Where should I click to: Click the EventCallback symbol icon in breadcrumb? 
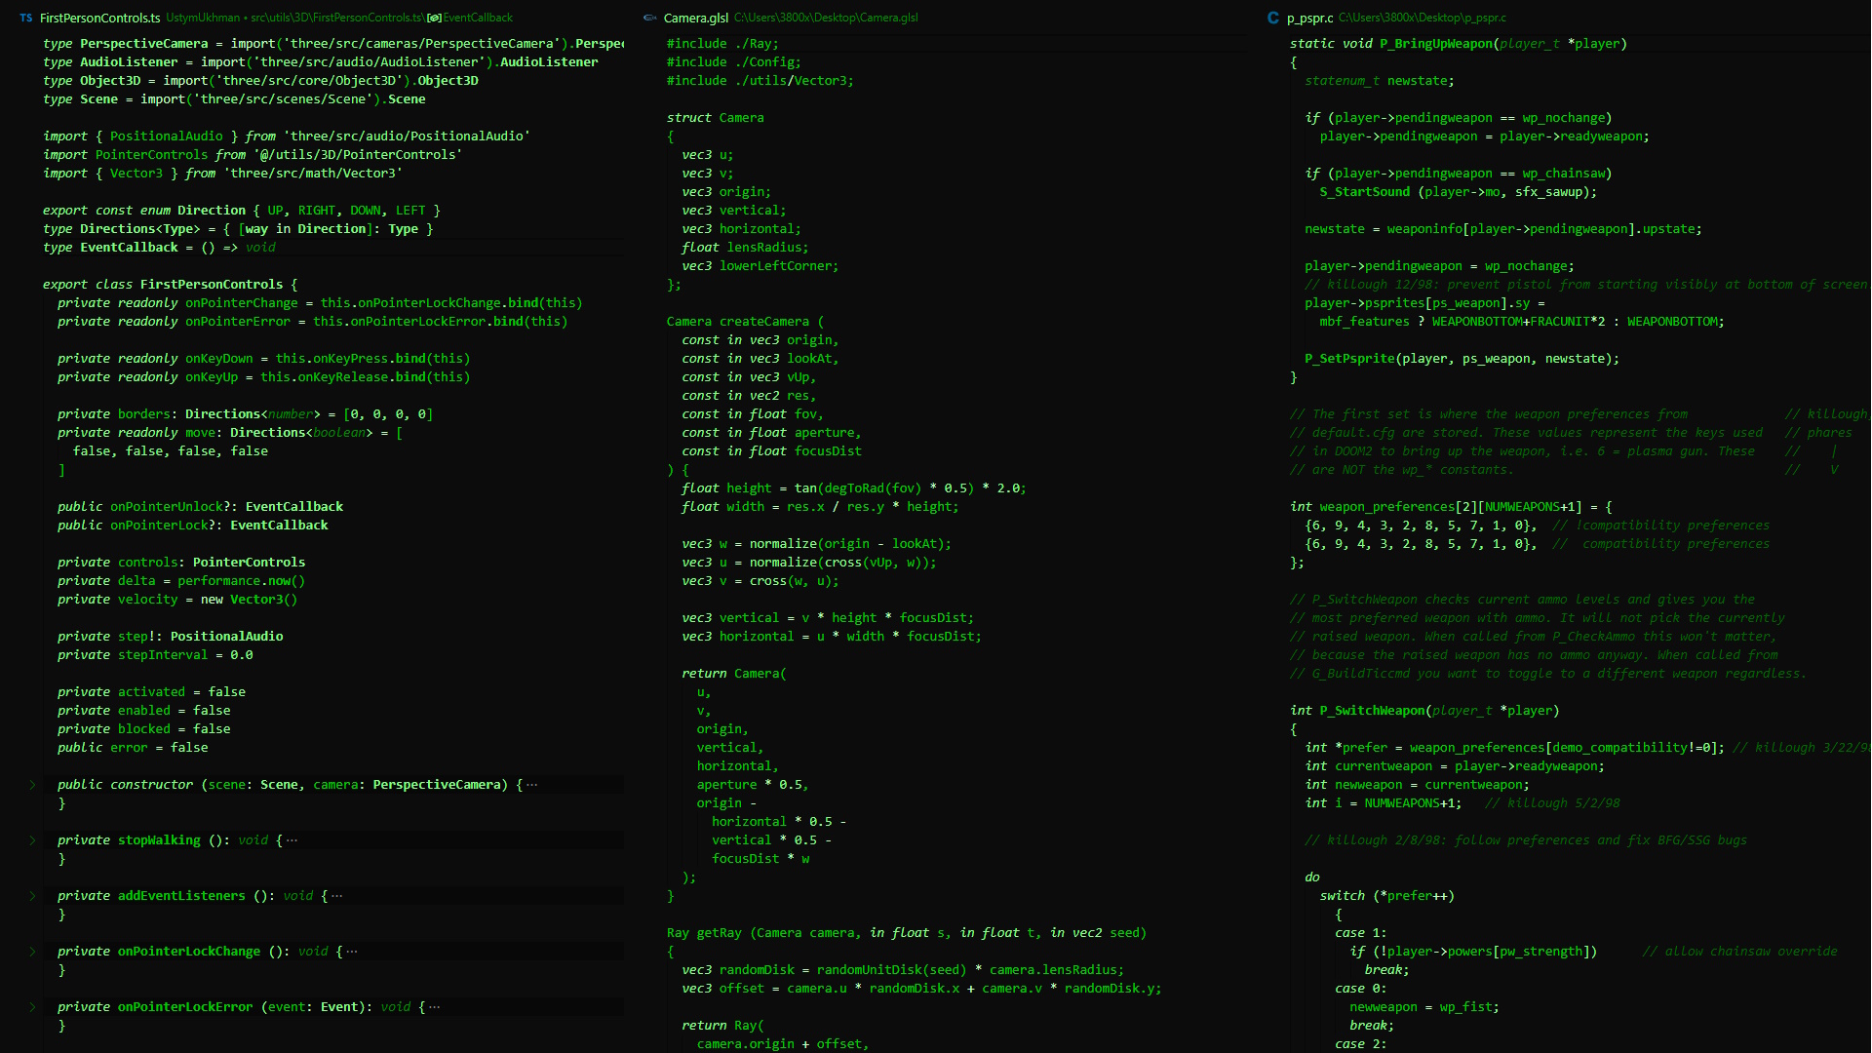point(434,18)
